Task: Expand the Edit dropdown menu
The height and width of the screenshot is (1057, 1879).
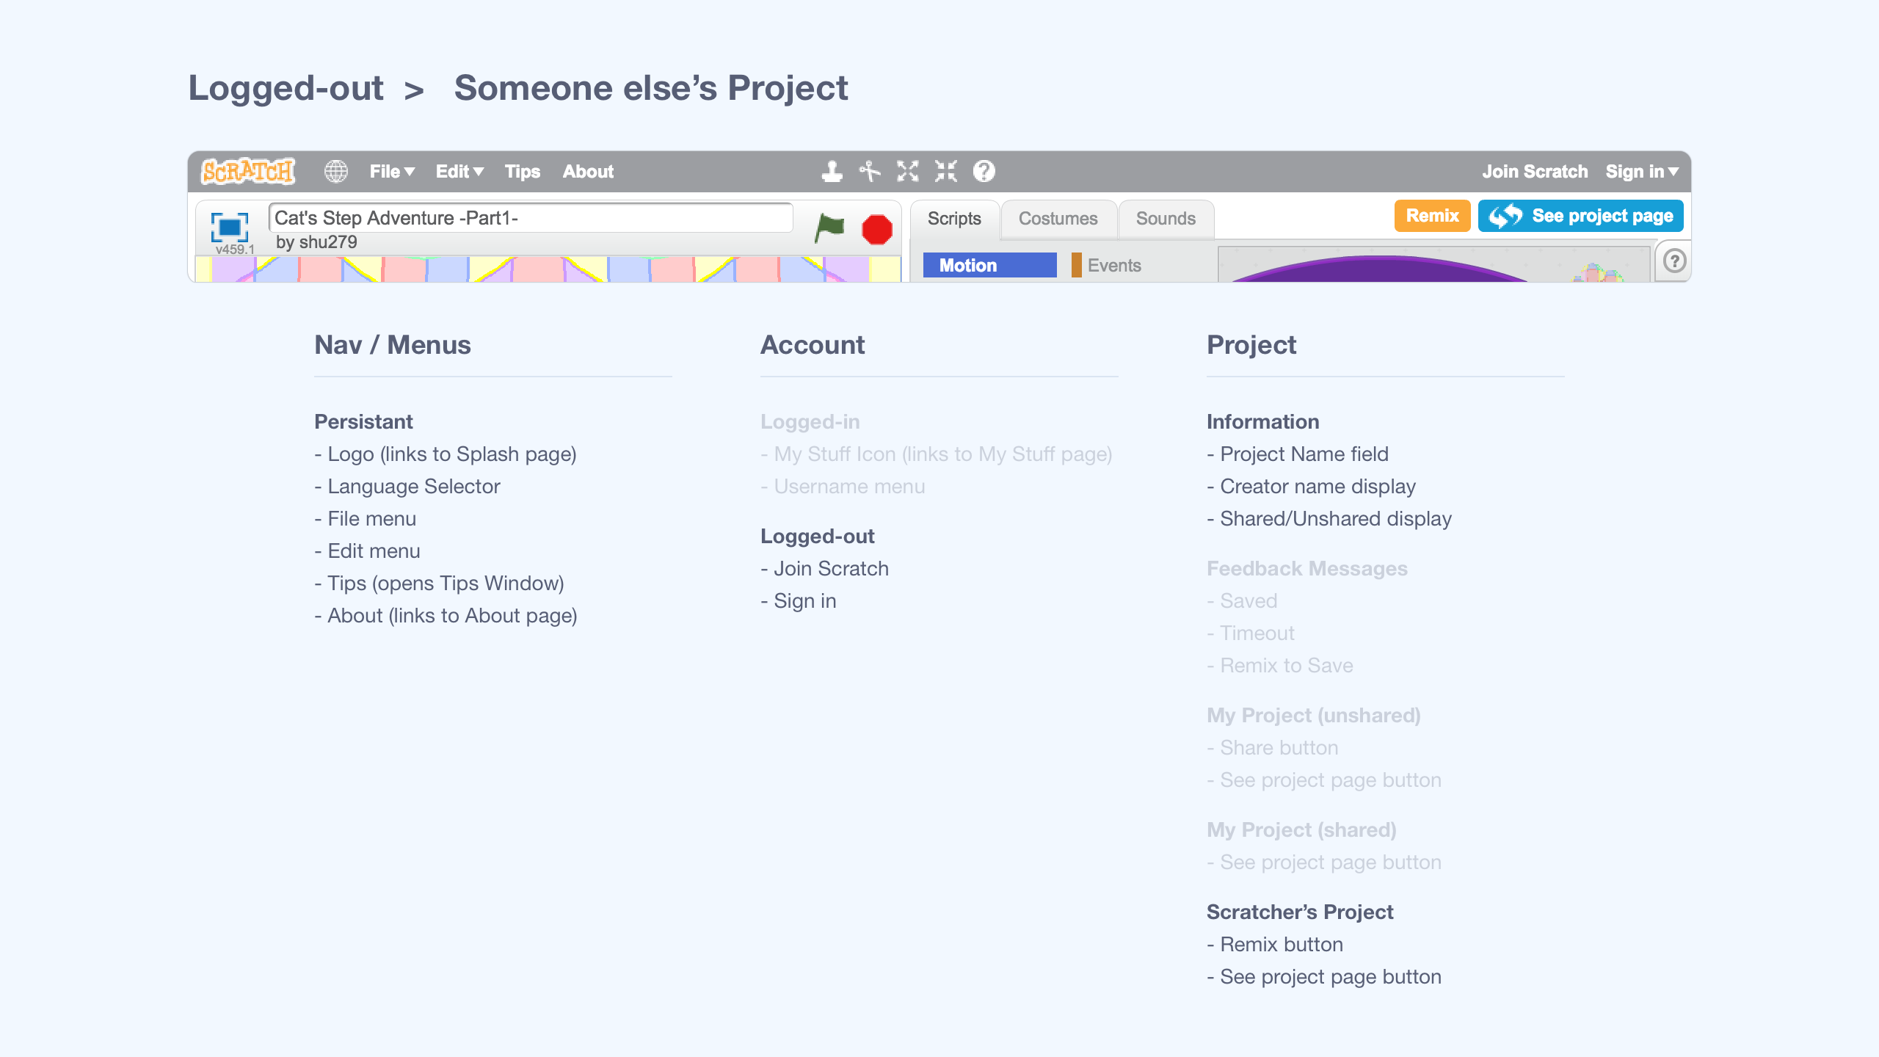Action: [459, 171]
